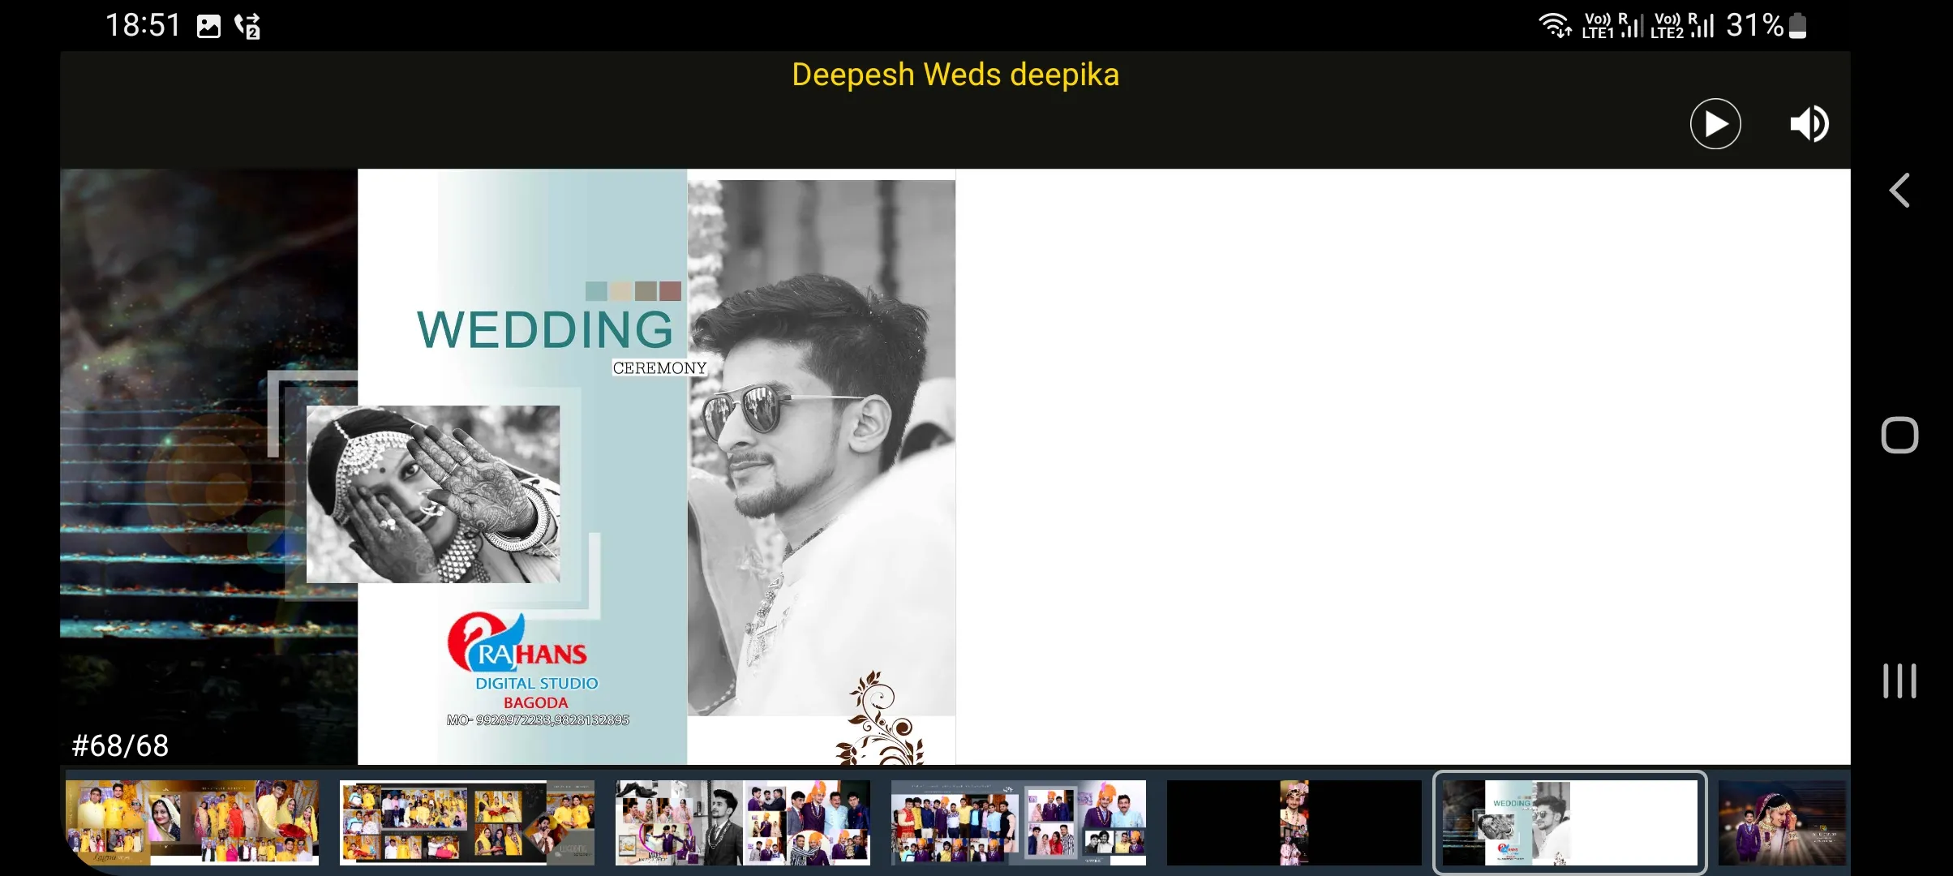
Task: Select the yellow collage thumbnail with dark backdrop
Action: 467,822
